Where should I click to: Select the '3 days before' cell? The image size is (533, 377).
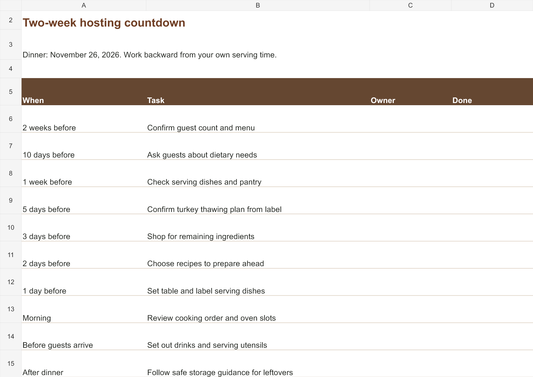(x=84, y=228)
